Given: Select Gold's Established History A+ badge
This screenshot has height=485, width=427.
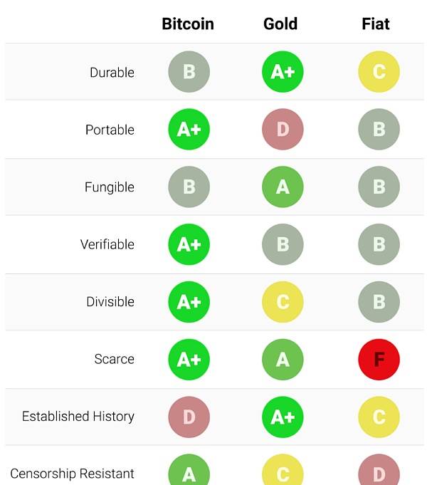Looking at the screenshot, I should (x=283, y=417).
